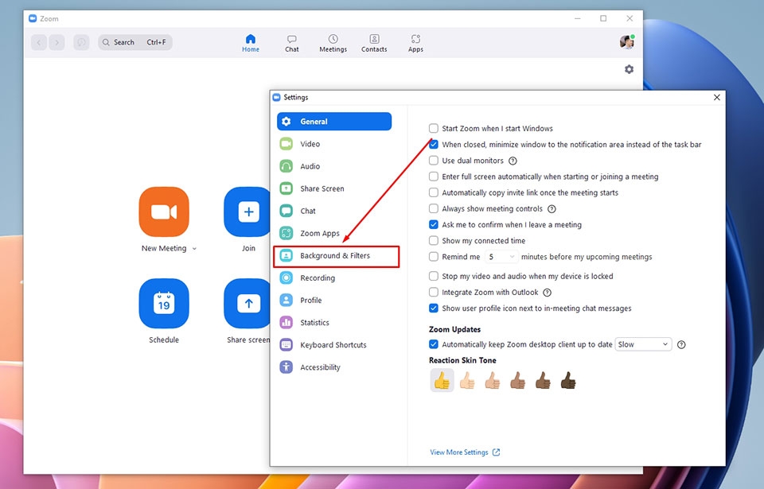This screenshot has width=764, height=489.
Task: Expand the remind me minutes dropdown
Action: 501,257
